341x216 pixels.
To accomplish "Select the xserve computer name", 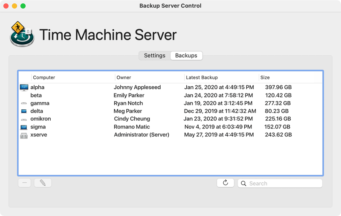I will pos(39,135).
